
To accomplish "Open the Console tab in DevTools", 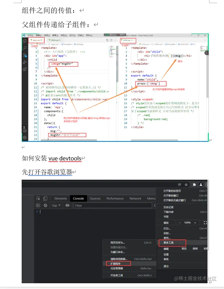I will click(79, 199).
